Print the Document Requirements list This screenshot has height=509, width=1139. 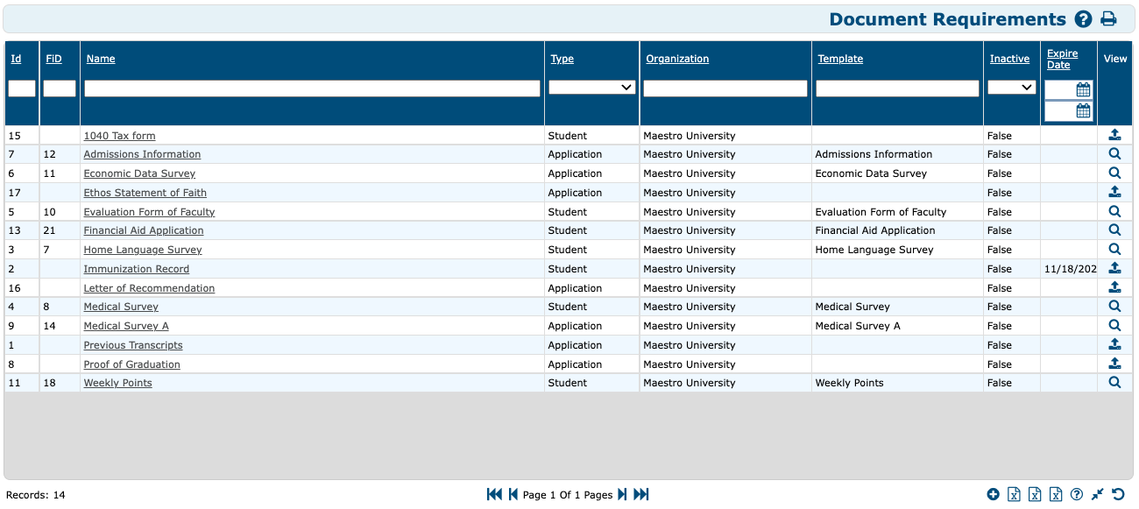[x=1108, y=19]
